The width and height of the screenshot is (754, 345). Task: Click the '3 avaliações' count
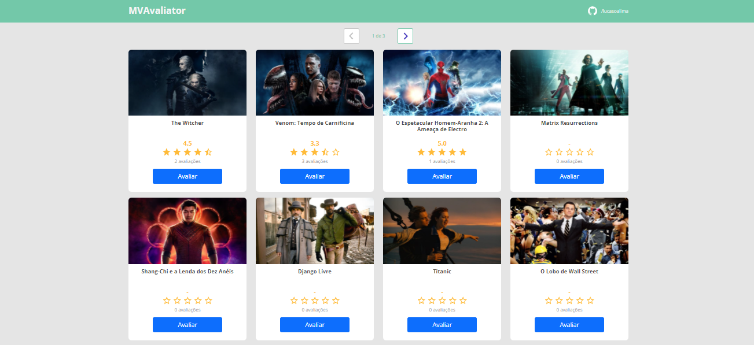tap(315, 162)
